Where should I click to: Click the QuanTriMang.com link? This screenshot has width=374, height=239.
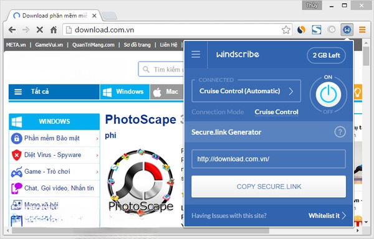[93, 45]
